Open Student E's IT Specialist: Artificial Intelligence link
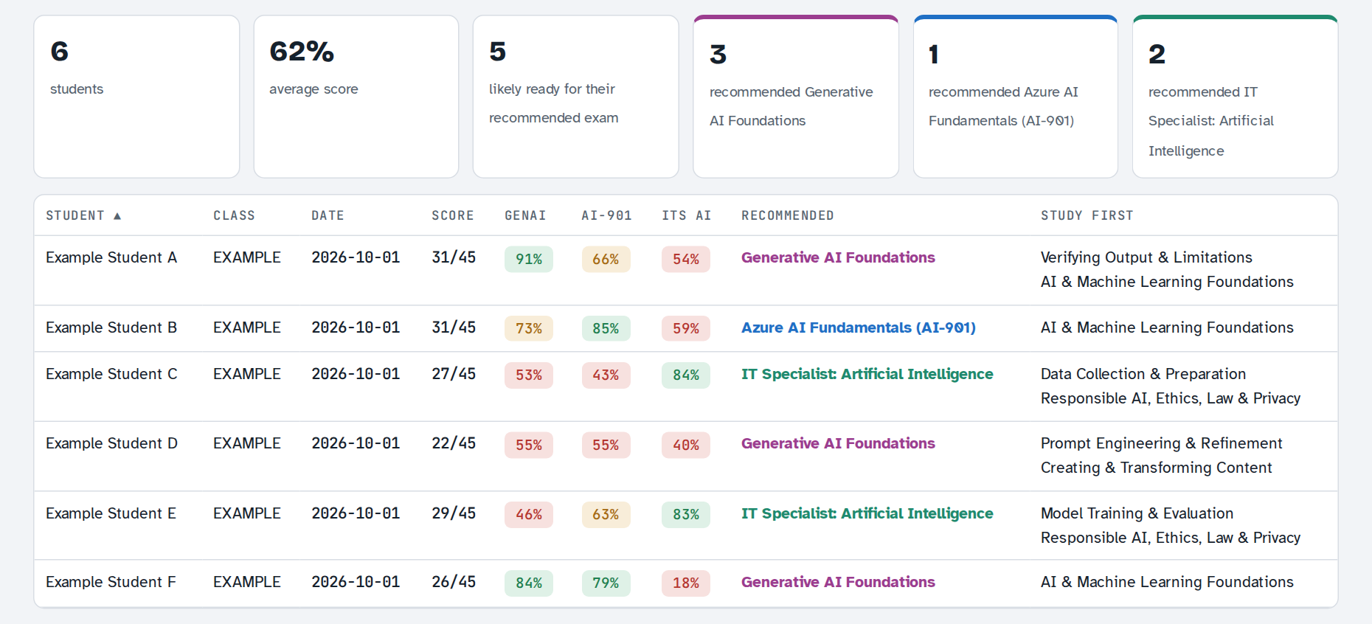Viewport: 1372px width, 624px height. coord(867,513)
